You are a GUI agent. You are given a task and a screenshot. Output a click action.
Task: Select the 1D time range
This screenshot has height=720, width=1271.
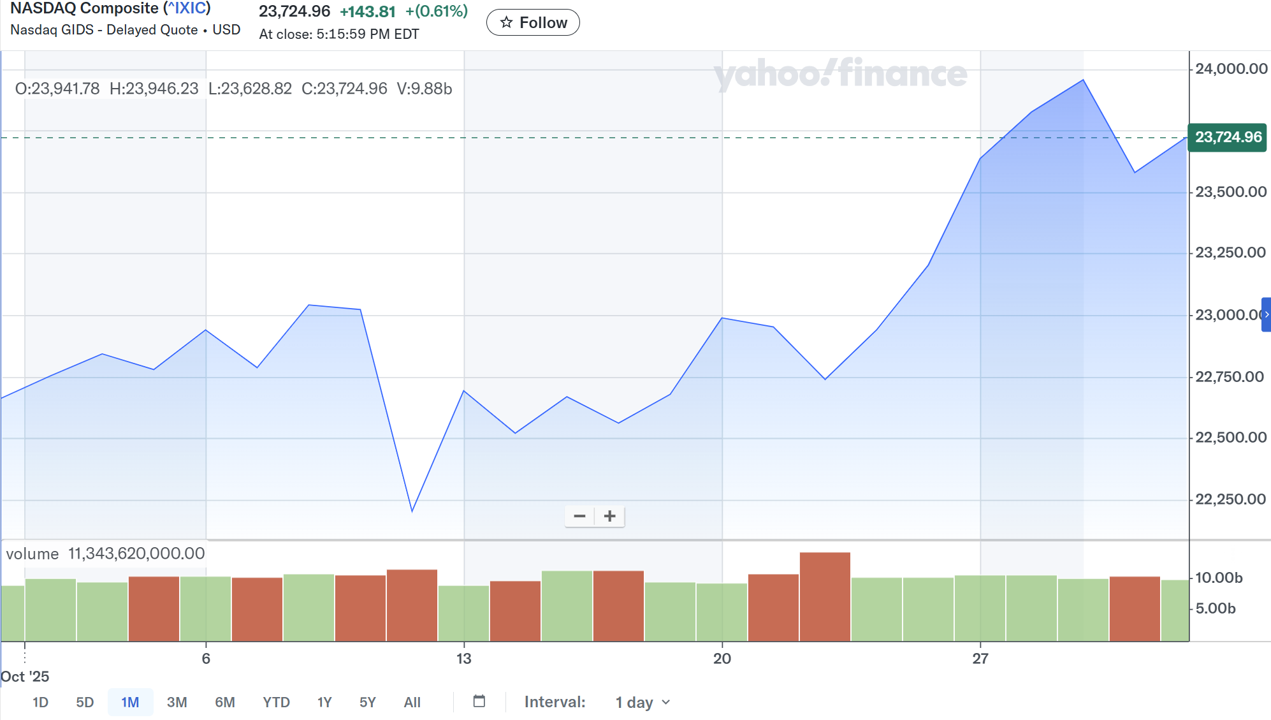pos(40,702)
